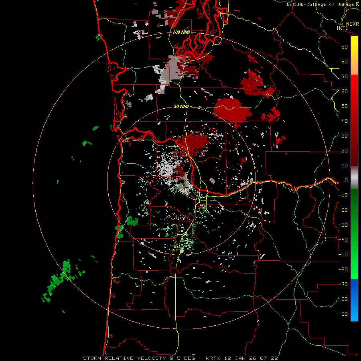Viewport: 361px width, 361px height.
Task: Click the light blue bottom segment of the color bar
Action: [x=354, y=312]
